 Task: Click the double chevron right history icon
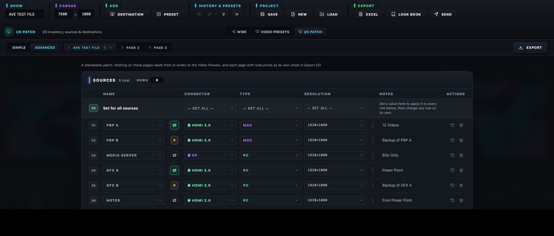point(237,14)
